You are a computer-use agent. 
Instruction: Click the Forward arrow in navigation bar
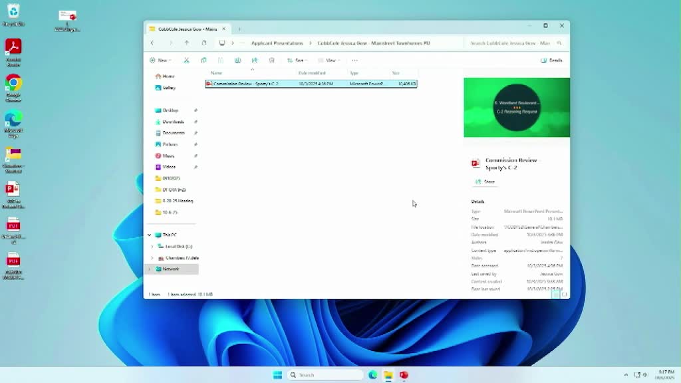pos(171,43)
